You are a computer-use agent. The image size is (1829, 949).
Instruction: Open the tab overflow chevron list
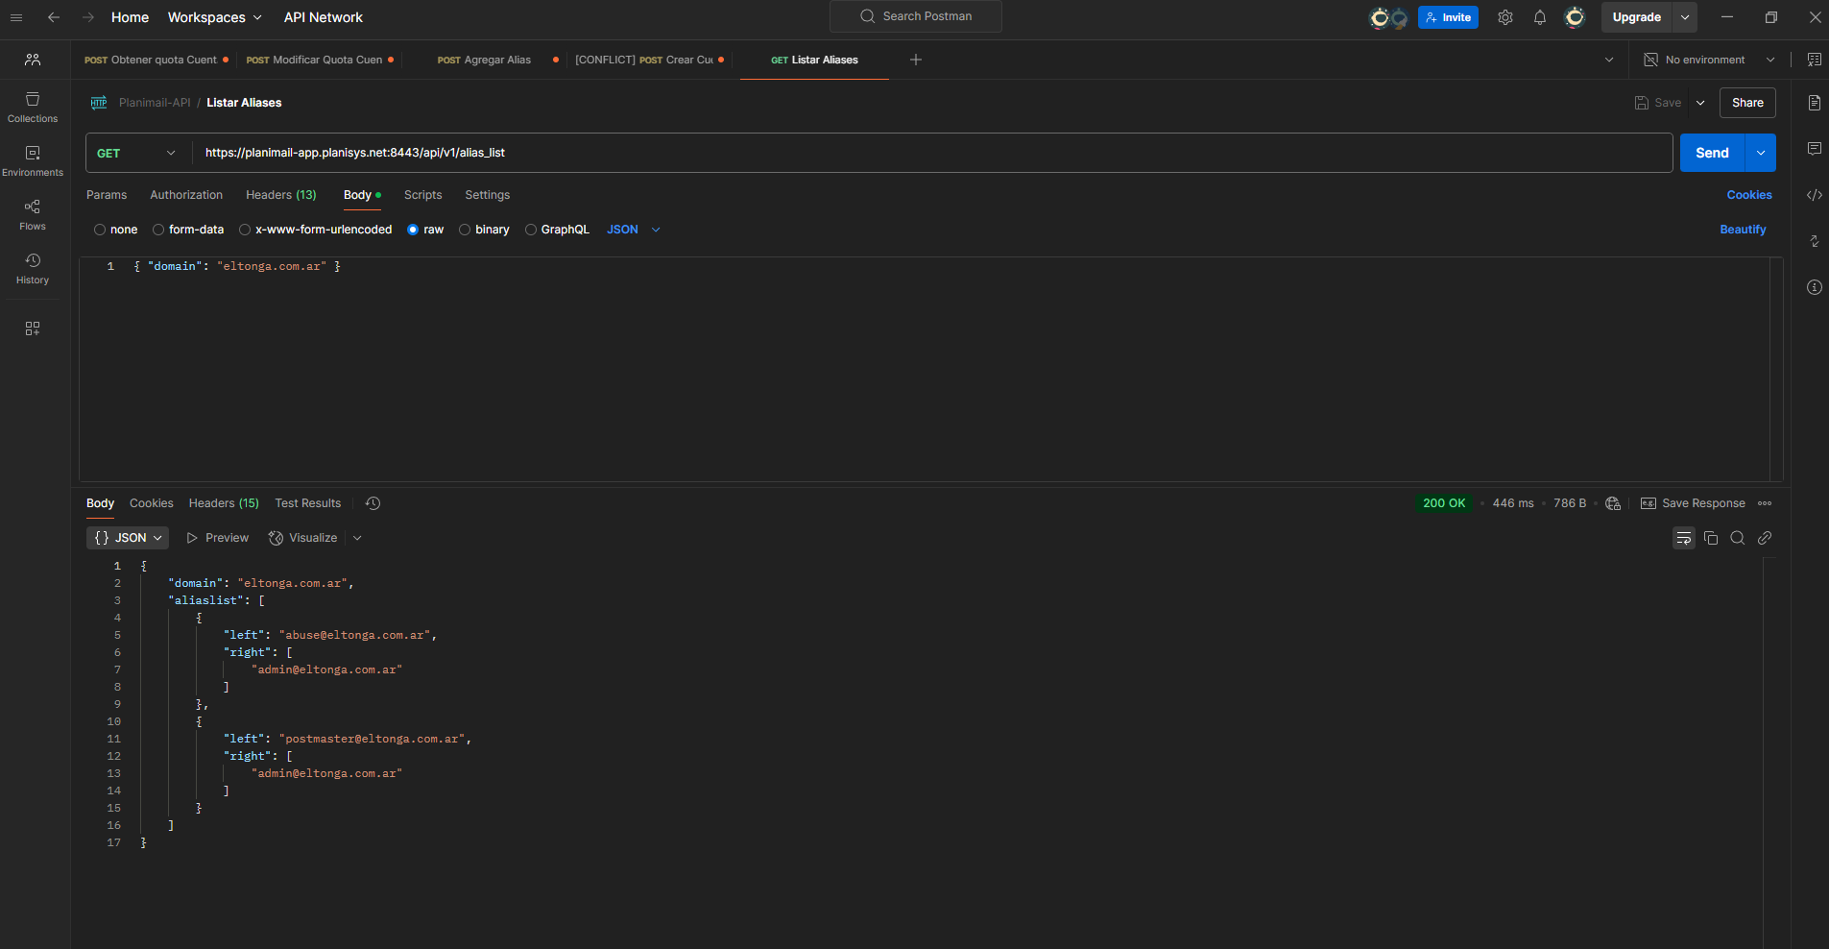click(1609, 60)
